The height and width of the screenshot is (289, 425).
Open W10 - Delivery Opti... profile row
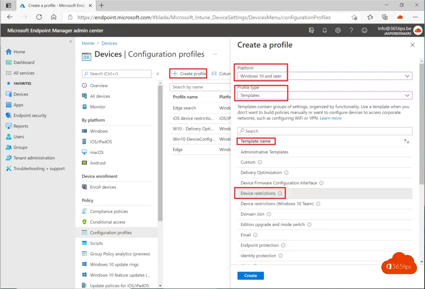200,129
